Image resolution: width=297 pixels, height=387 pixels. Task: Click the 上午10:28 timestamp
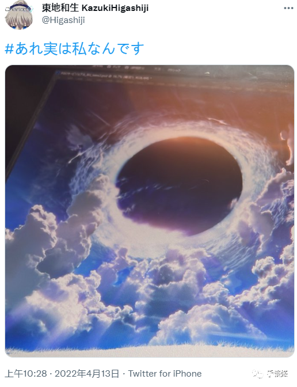point(26,373)
